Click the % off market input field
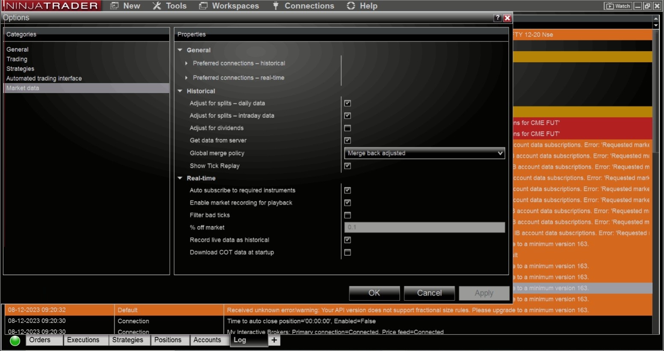The height and width of the screenshot is (351, 664). [x=425, y=228]
